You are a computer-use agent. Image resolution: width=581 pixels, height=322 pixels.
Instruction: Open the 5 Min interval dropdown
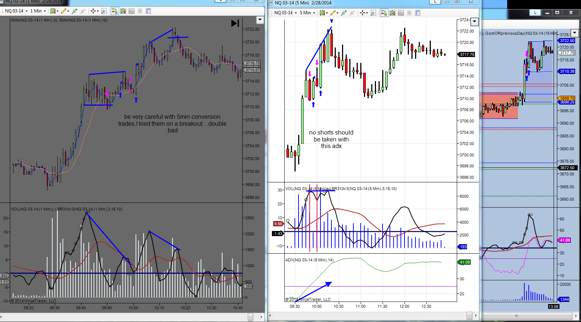(x=307, y=13)
